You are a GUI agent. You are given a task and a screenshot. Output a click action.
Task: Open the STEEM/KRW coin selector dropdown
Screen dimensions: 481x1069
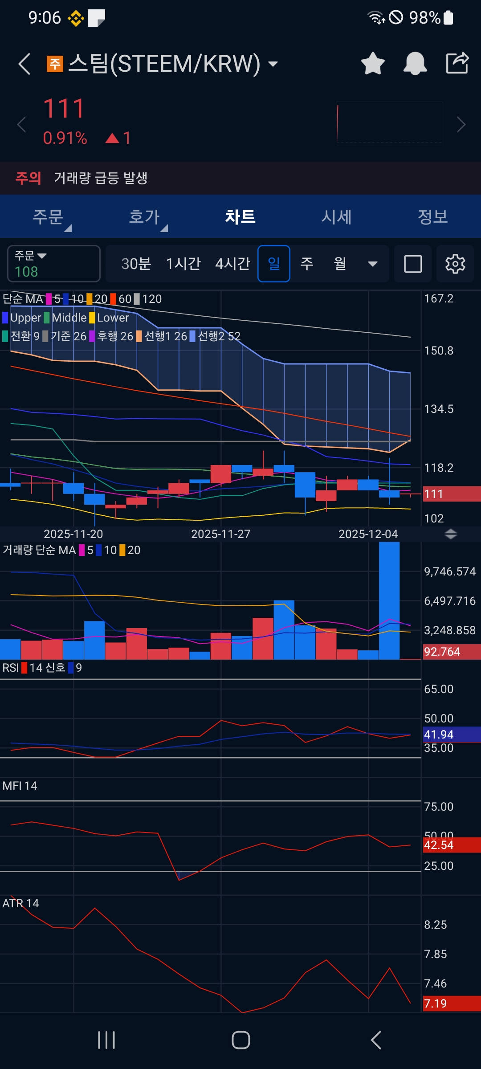(273, 64)
